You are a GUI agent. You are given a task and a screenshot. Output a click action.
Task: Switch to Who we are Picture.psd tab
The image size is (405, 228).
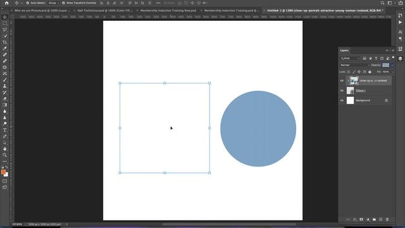point(42,11)
